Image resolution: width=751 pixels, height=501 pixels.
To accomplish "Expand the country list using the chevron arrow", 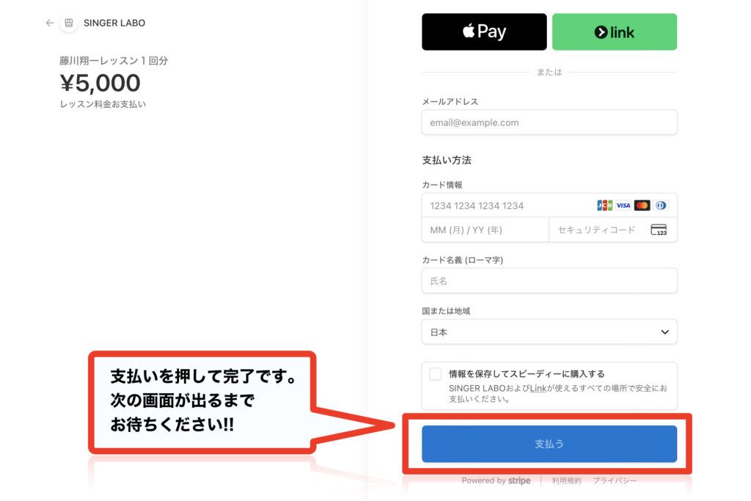I will [x=664, y=332].
